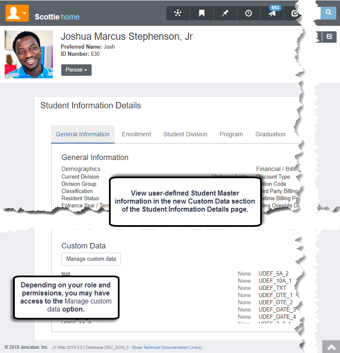The image size is (340, 353).
Task: Switch to the General Information tab
Action: click(x=83, y=134)
